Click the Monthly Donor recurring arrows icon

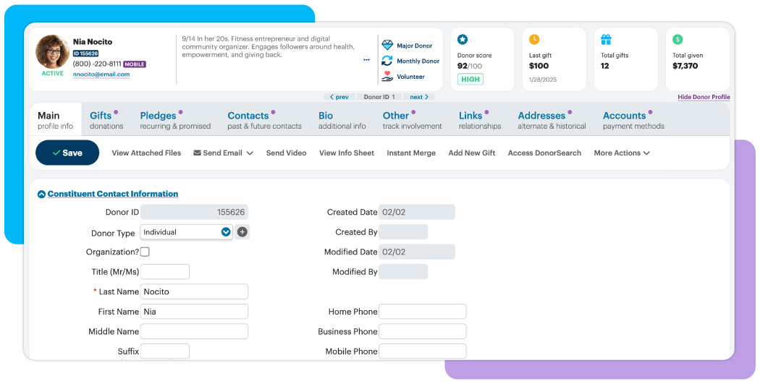pos(387,61)
